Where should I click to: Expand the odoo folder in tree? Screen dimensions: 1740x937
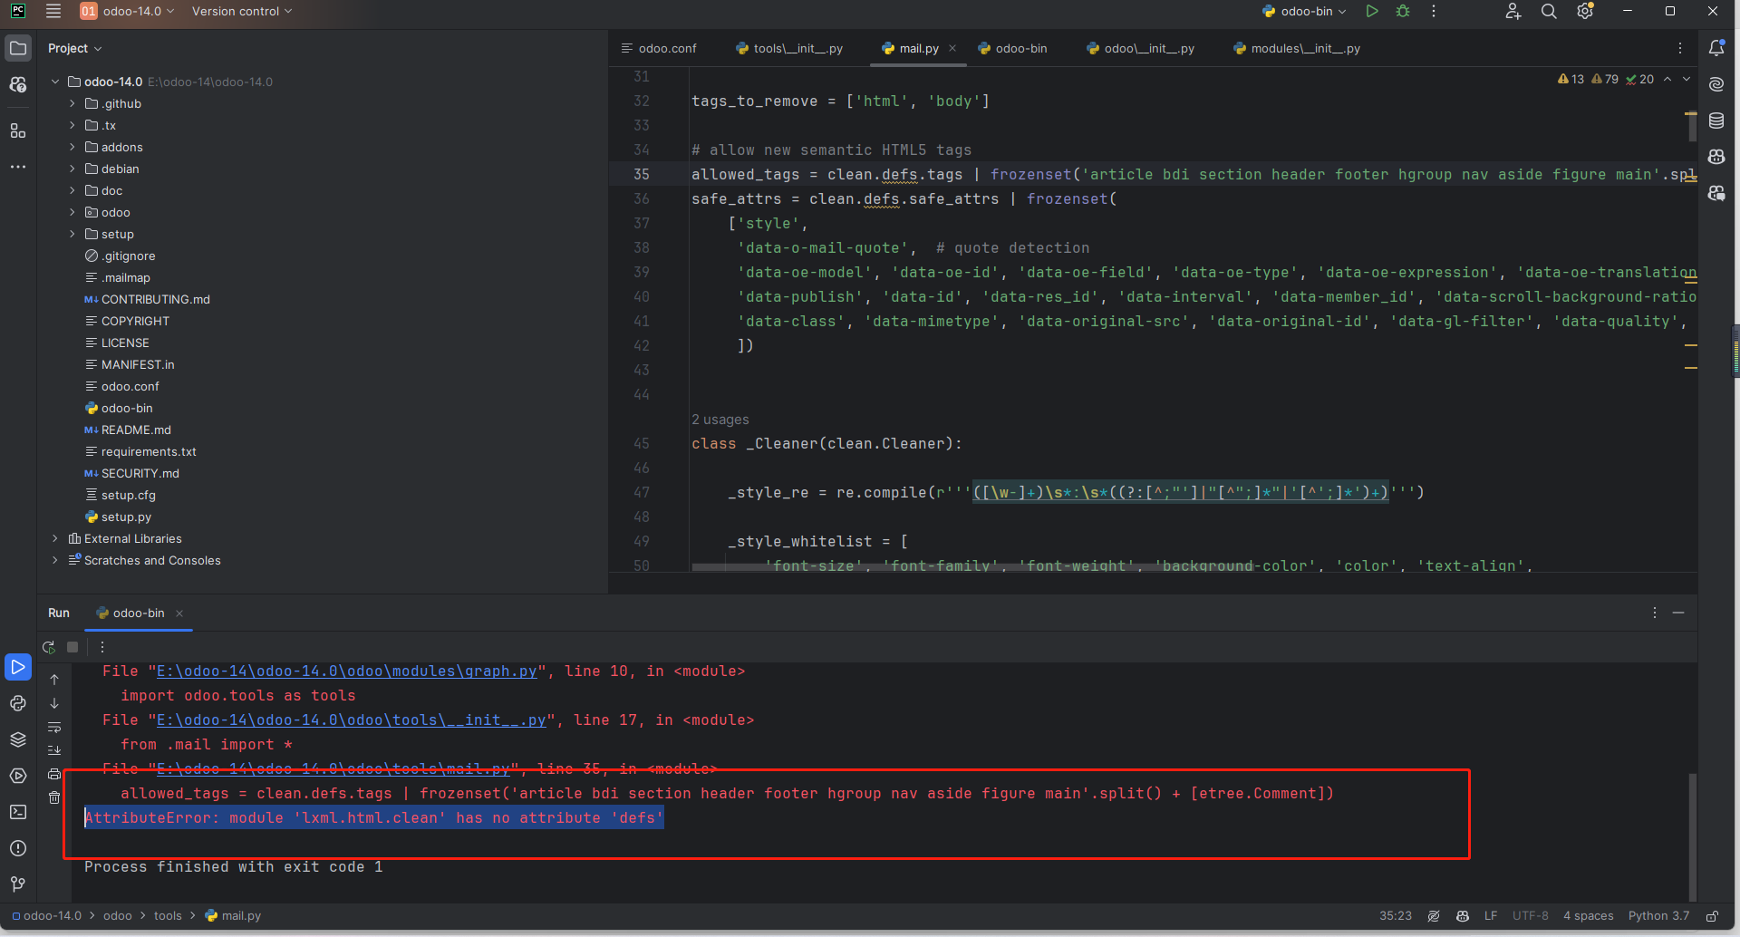(72, 212)
